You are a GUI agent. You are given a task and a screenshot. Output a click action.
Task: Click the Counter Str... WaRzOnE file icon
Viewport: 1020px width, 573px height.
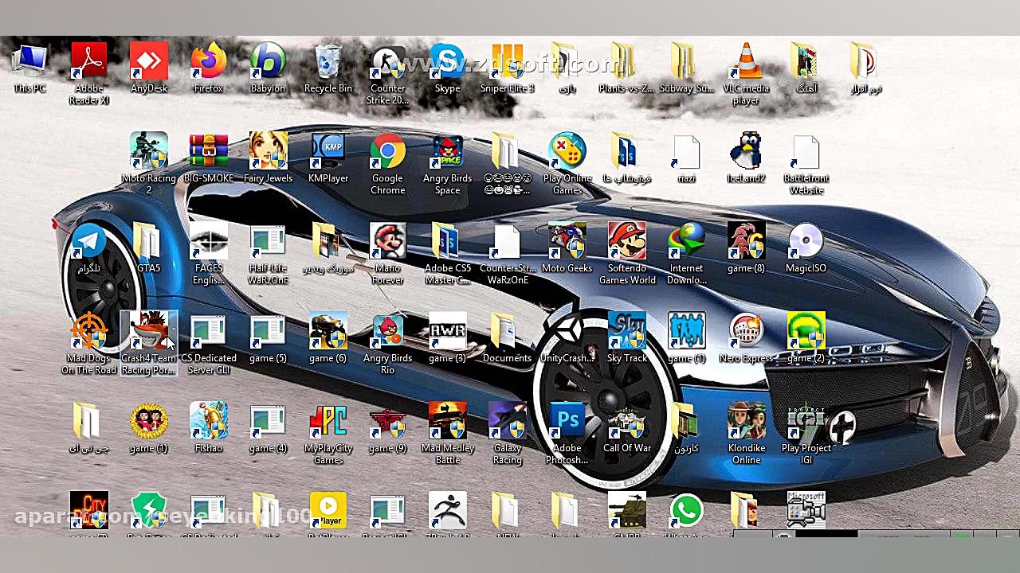click(x=507, y=254)
